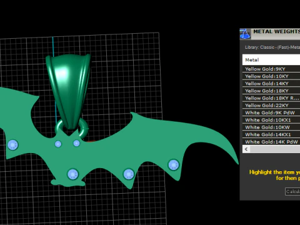The height and width of the screenshot is (225, 300).
Task: Select White Gold:14KX1 row
Action: 271,134
